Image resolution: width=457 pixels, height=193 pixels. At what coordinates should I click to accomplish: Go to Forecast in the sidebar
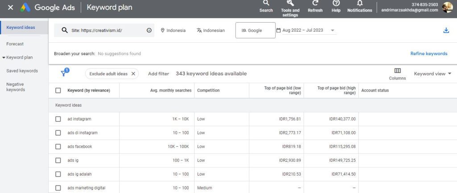tap(15, 44)
